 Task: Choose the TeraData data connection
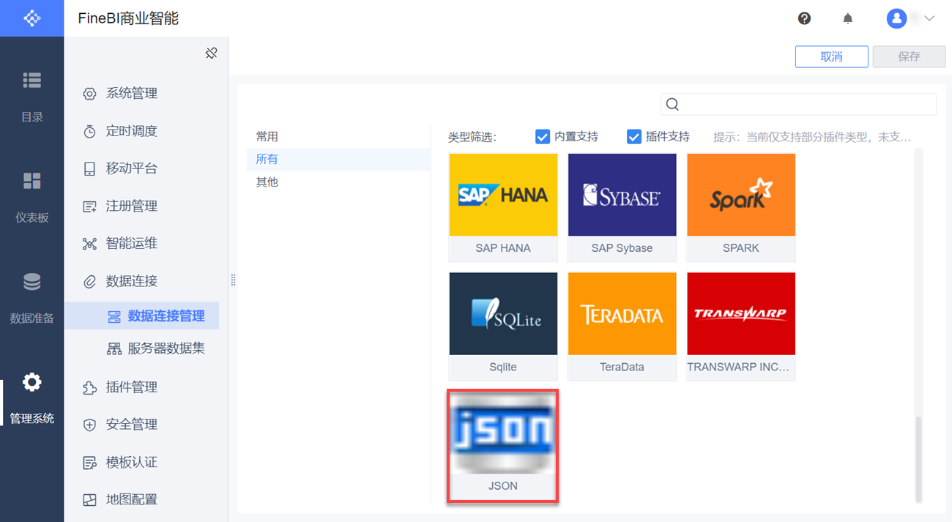(x=622, y=327)
